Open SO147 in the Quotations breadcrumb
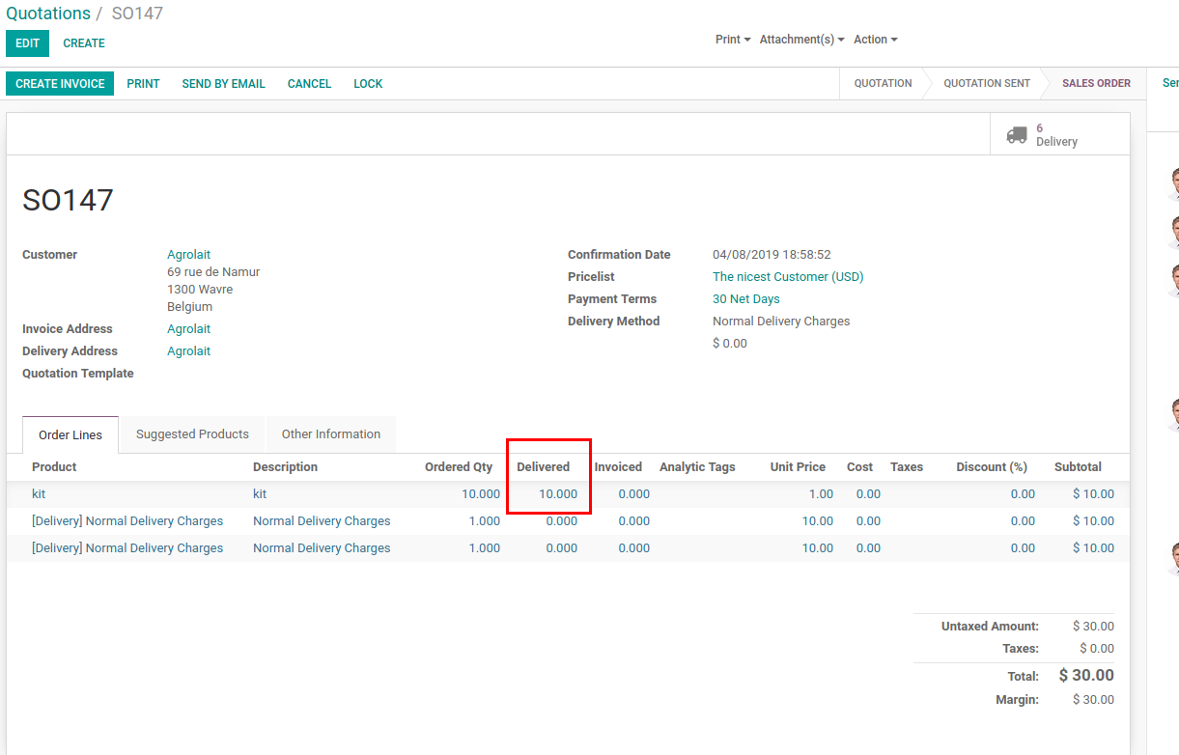 click(138, 14)
